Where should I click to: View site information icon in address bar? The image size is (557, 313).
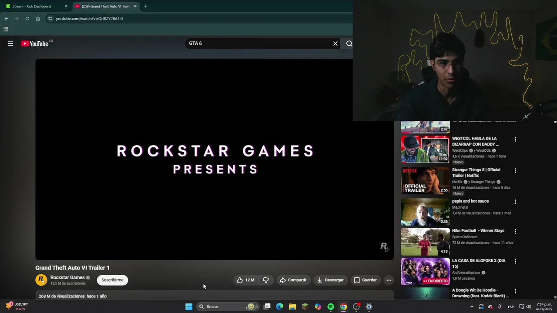tap(50, 19)
